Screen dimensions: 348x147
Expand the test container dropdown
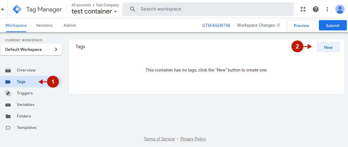coord(115,12)
